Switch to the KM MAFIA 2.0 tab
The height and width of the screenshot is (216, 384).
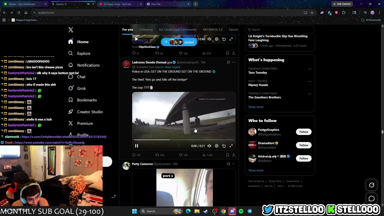click(x=213, y=29)
